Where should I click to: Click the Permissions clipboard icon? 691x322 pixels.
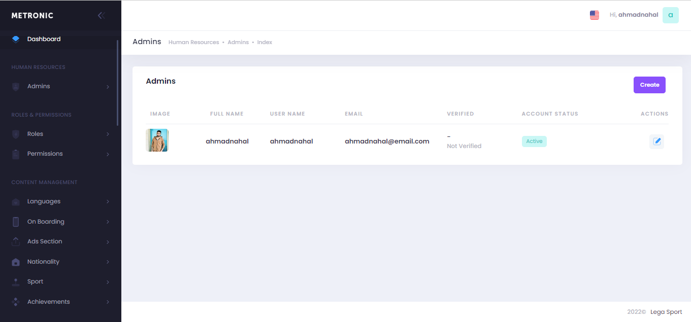click(16, 154)
